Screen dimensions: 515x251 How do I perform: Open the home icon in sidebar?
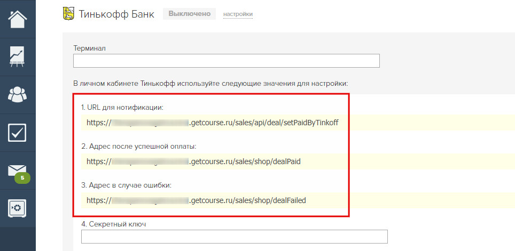pos(18,19)
